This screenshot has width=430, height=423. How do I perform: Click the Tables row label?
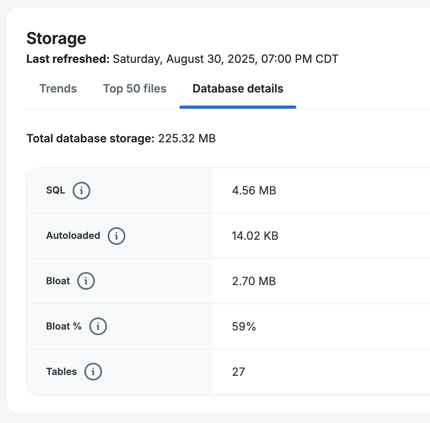tap(61, 372)
